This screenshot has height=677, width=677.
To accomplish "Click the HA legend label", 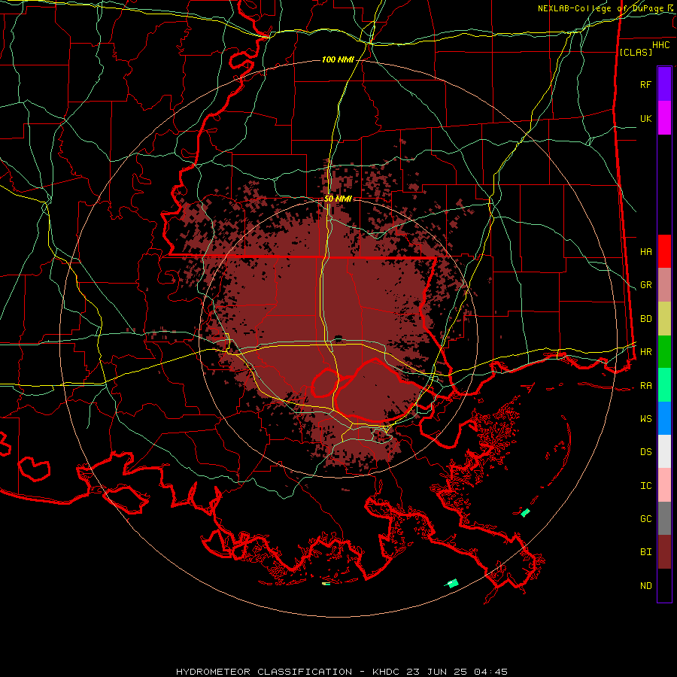I will click(x=645, y=251).
